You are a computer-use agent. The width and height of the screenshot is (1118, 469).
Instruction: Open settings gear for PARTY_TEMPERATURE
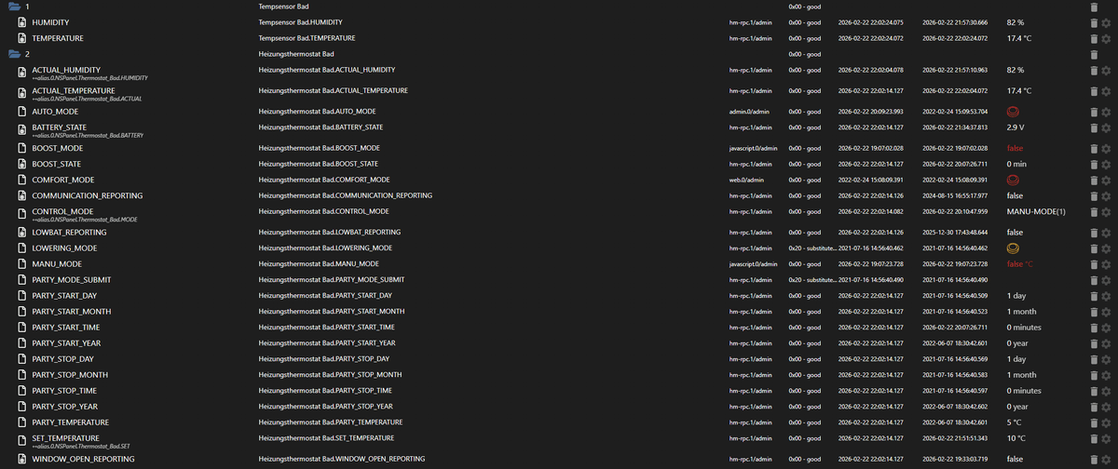pos(1105,422)
